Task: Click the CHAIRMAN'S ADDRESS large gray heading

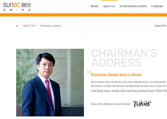Action: tap(124, 58)
